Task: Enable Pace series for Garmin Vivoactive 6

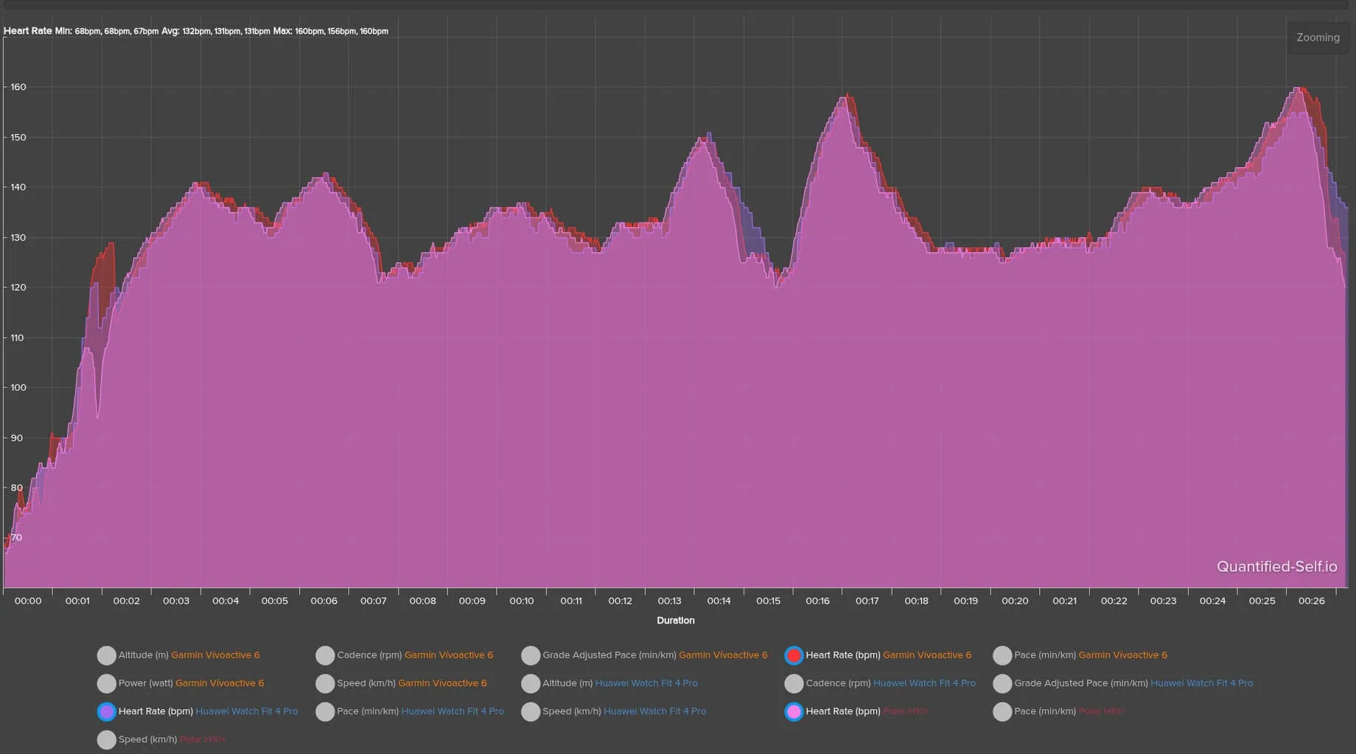Action: 1002,655
